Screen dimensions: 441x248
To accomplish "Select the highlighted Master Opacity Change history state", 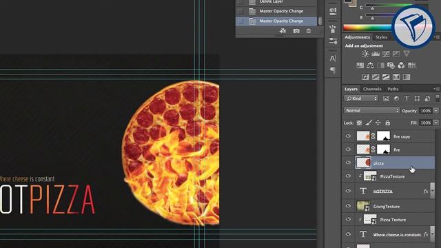I will click(277, 21).
